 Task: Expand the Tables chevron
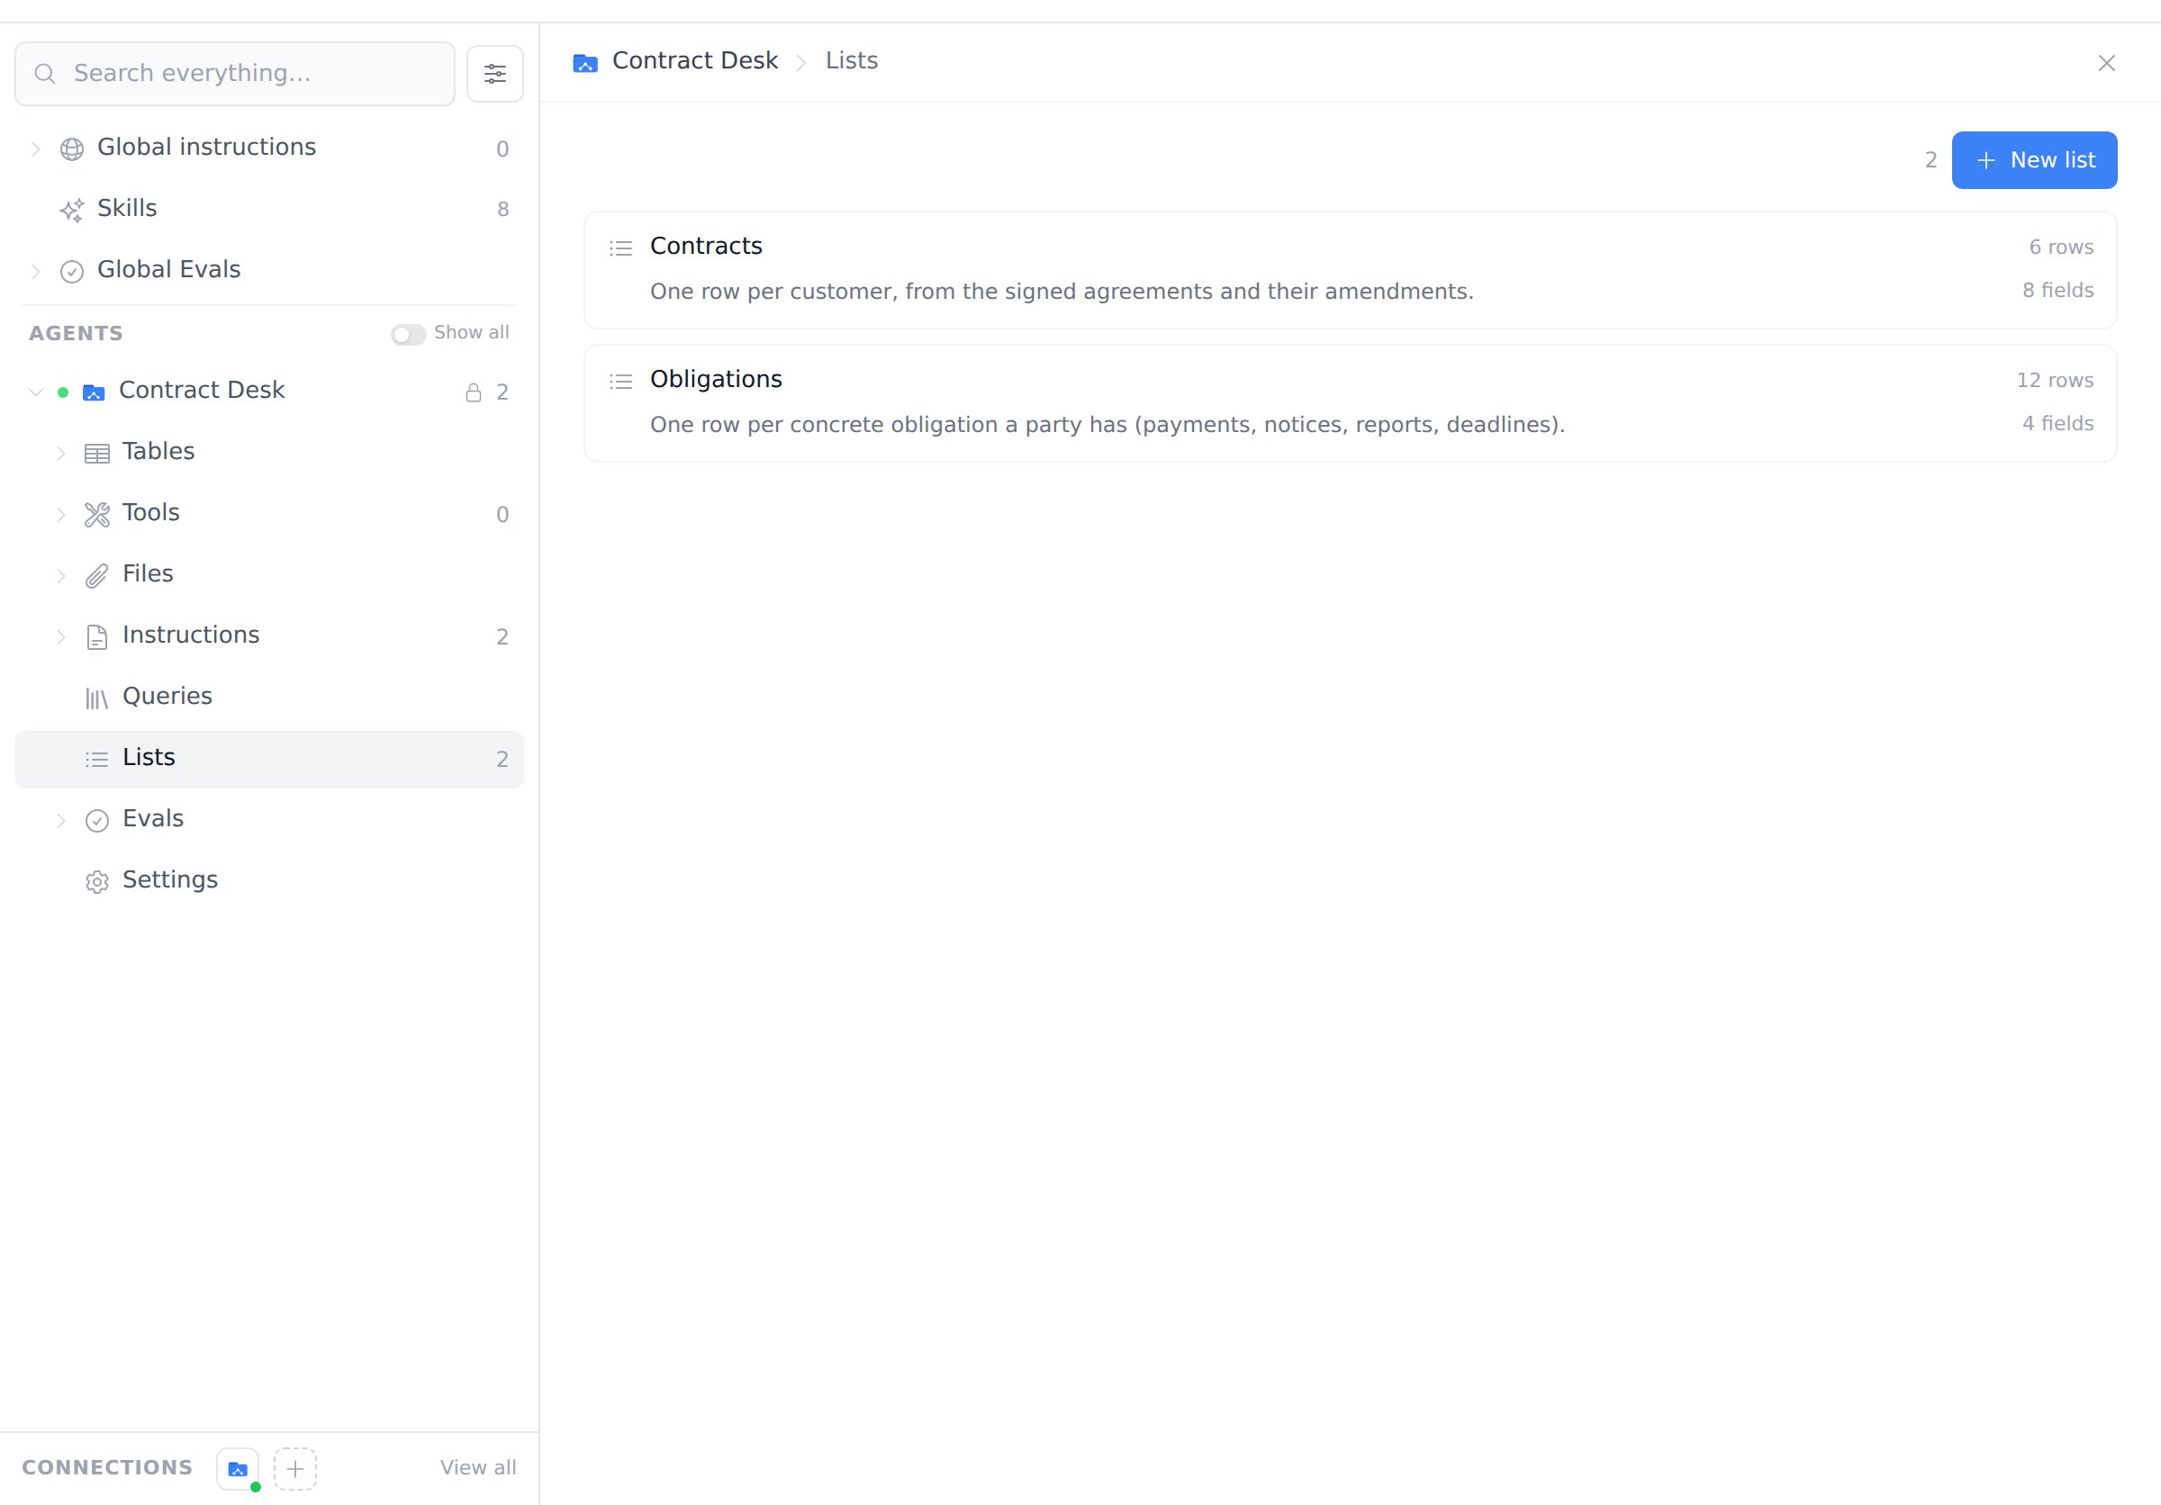(61, 454)
